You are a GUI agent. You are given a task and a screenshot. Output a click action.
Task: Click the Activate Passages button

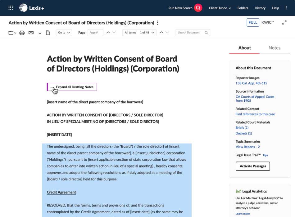click(x=253, y=166)
